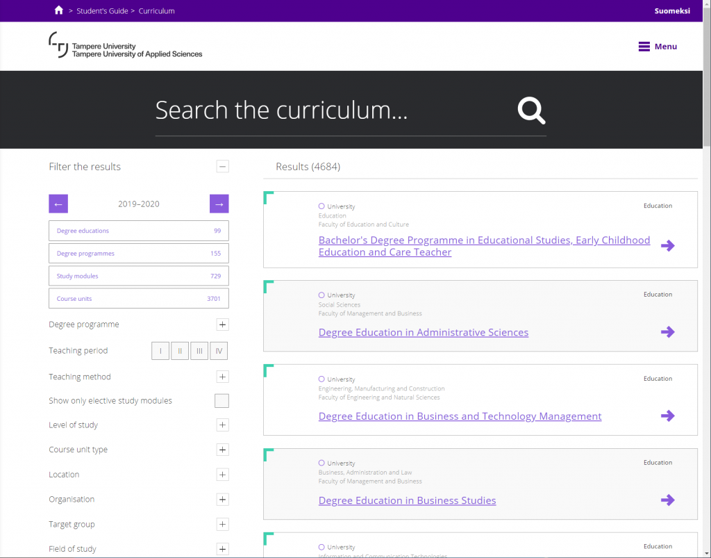The image size is (711, 558).
Task: Go to next academic year arrow
Action: [x=219, y=204]
